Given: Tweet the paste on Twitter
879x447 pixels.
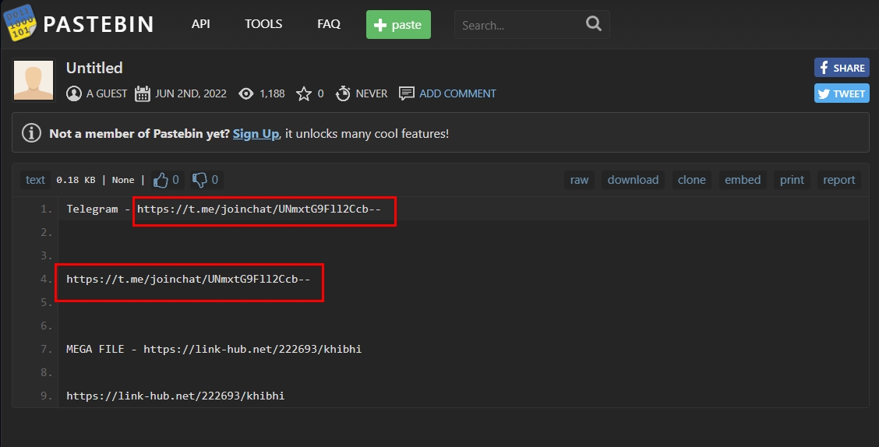Looking at the screenshot, I should point(842,93).
